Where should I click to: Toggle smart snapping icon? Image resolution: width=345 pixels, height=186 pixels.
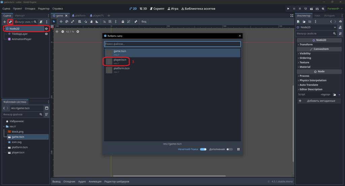[104, 22]
